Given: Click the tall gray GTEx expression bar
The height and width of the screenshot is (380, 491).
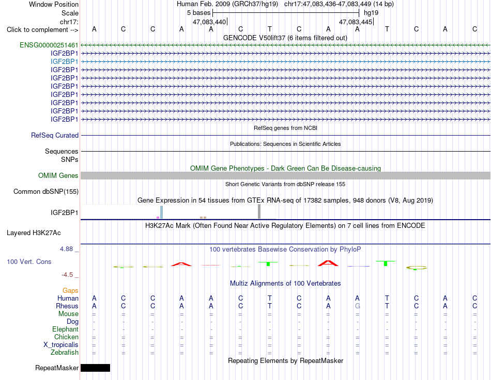Looking at the screenshot, I should tap(259, 211).
